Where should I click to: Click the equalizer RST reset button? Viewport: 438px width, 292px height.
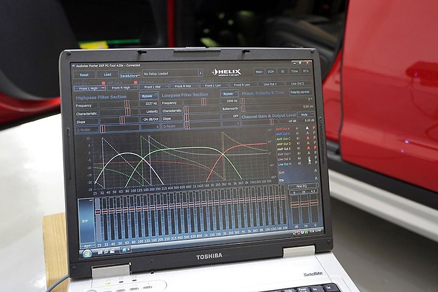pyautogui.click(x=88, y=246)
